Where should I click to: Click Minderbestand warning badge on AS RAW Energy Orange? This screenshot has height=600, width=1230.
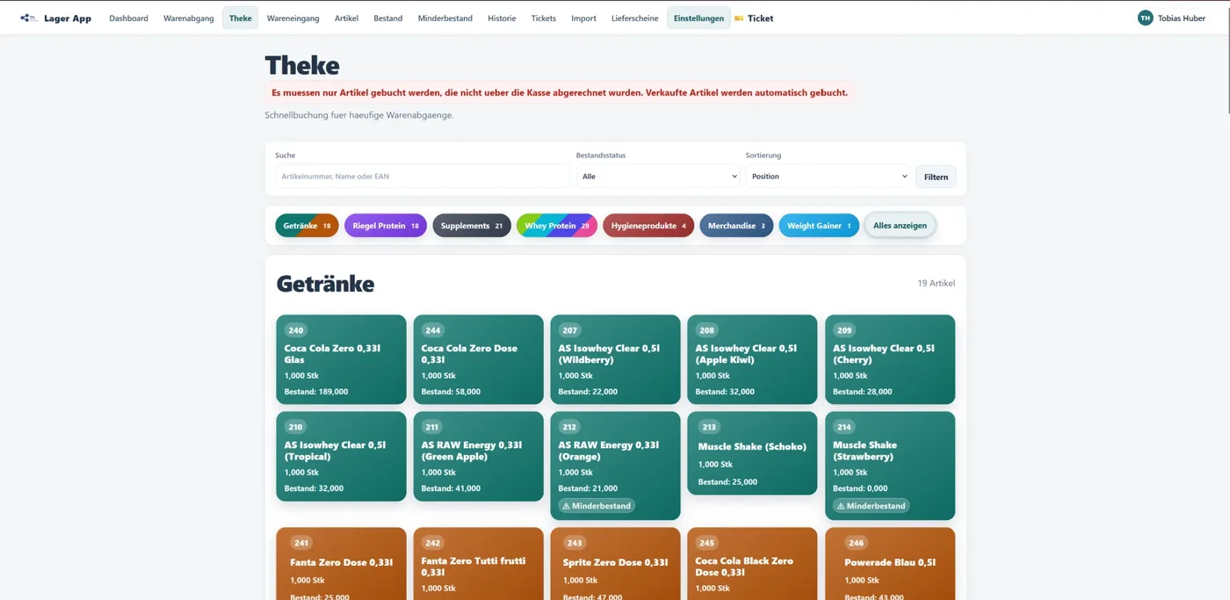click(x=597, y=506)
